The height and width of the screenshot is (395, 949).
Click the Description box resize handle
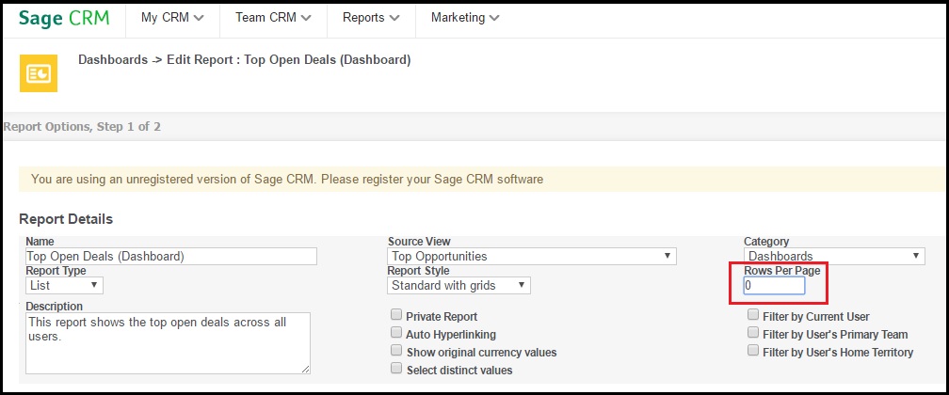pyautogui.click(x=306, y=369)
